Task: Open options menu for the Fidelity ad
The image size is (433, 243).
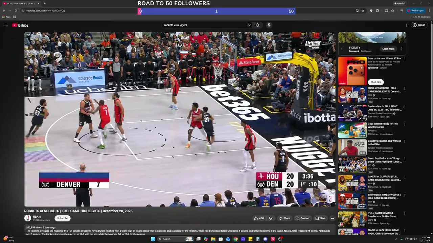Action: pos(402,49)
